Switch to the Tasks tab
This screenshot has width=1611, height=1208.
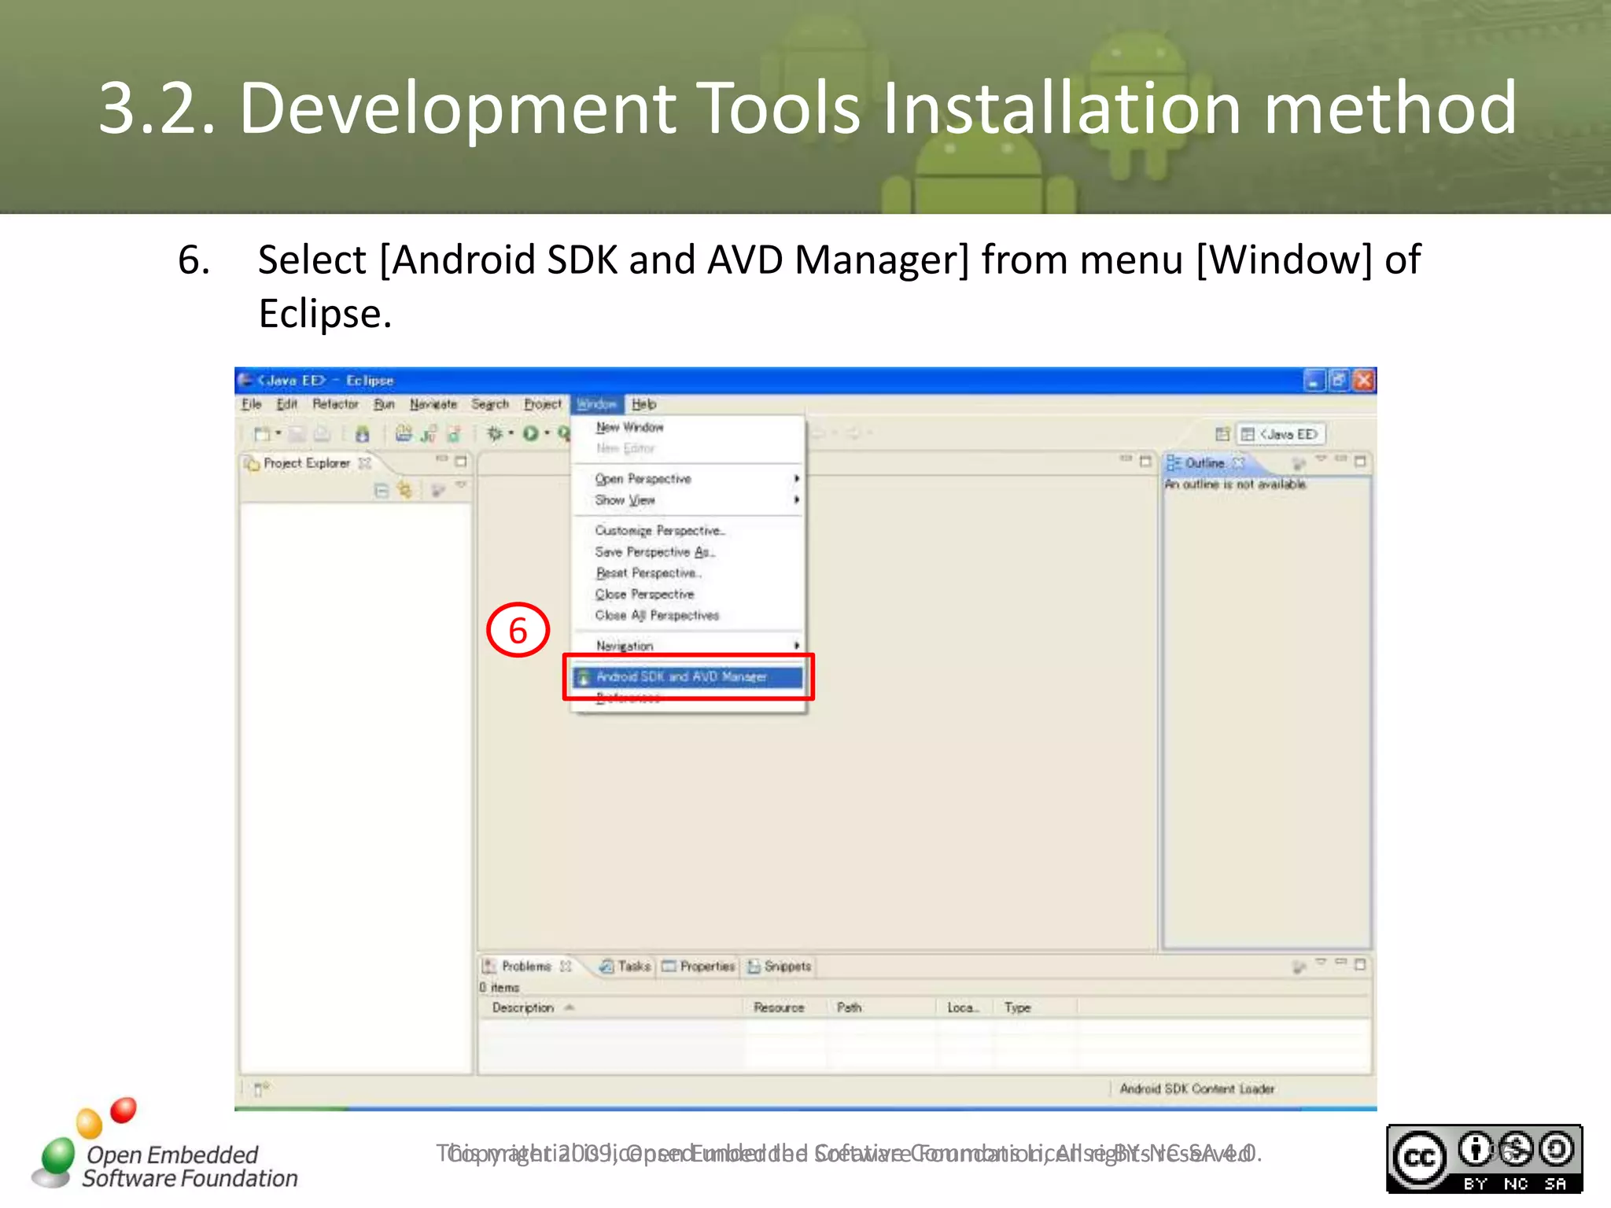coord(625,966)
